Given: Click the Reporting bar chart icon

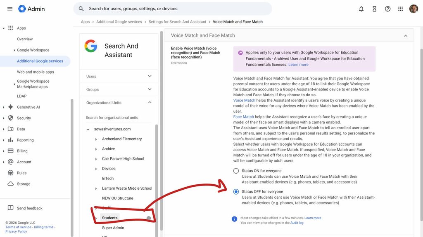Looking at the screenshot, I should [10, 140].
